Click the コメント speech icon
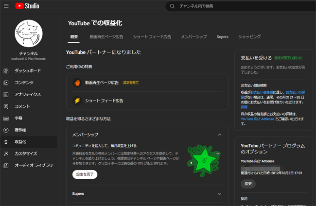 6,106
